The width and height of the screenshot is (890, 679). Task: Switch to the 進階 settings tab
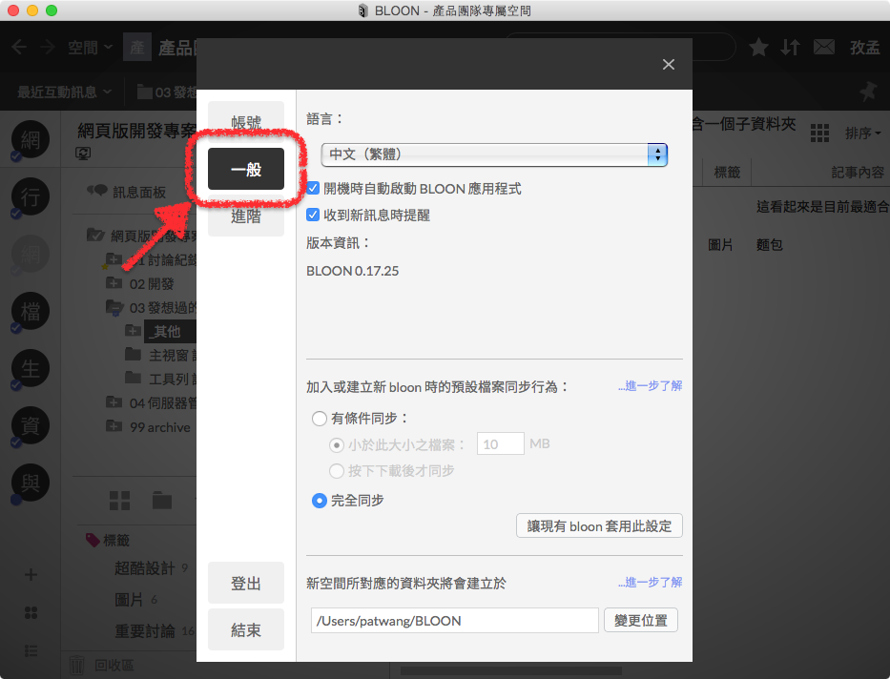[x=246, y=216]
